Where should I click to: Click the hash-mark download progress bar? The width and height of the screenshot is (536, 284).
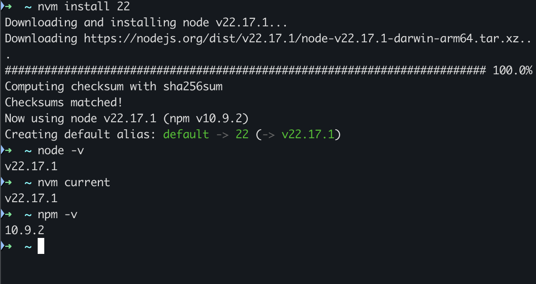pyautogui.click(x=245, y=71)
